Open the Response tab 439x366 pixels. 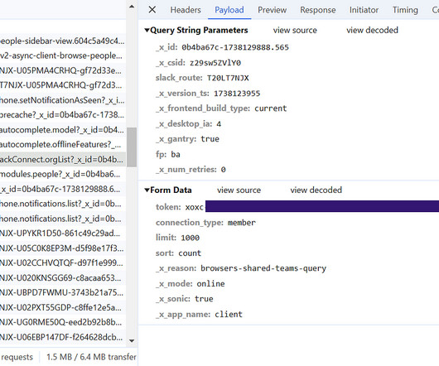318,10
